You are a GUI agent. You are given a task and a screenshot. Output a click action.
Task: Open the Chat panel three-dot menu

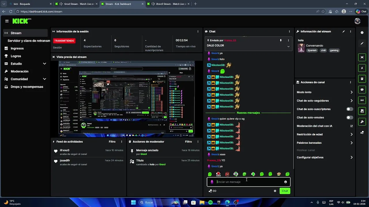289,31
